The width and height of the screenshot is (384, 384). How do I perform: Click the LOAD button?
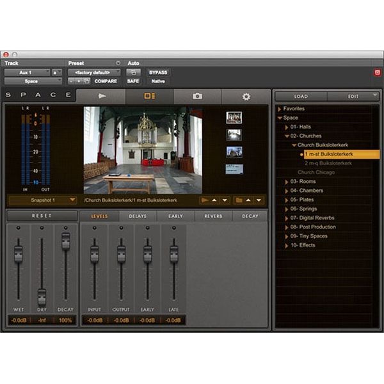pos(301,97)
